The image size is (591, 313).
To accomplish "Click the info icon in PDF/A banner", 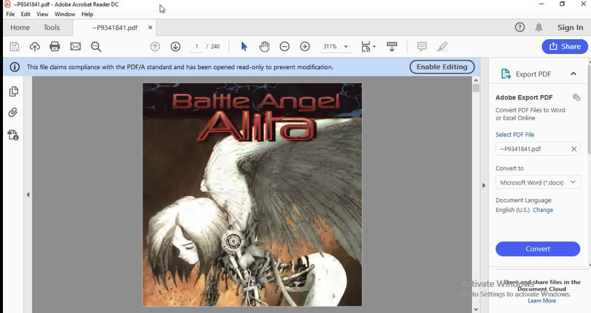I will [15, 67].
